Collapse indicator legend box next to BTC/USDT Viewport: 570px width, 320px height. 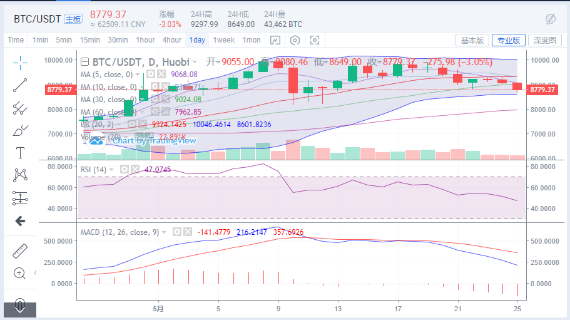coord(84,62)
